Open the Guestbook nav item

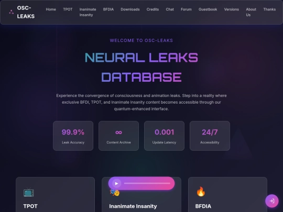(208, 9)
